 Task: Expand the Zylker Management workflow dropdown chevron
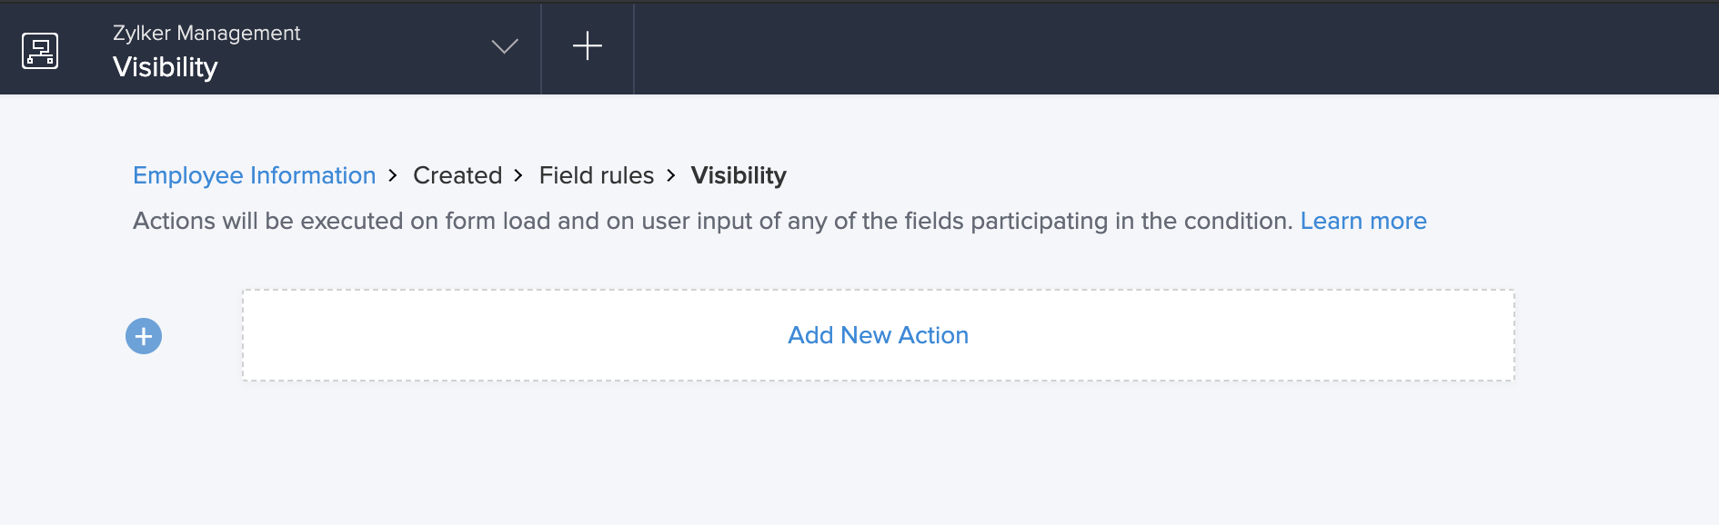click(x=505, y=46)
